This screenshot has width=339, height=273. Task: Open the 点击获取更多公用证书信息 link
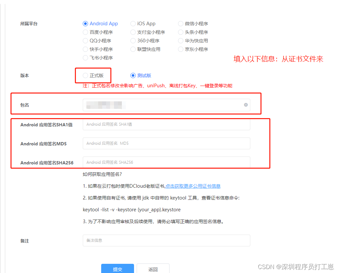pos(193,186)
